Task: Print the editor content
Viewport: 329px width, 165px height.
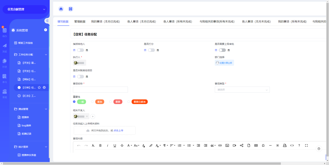Action: pyautogui.click(x=285, y=145)
